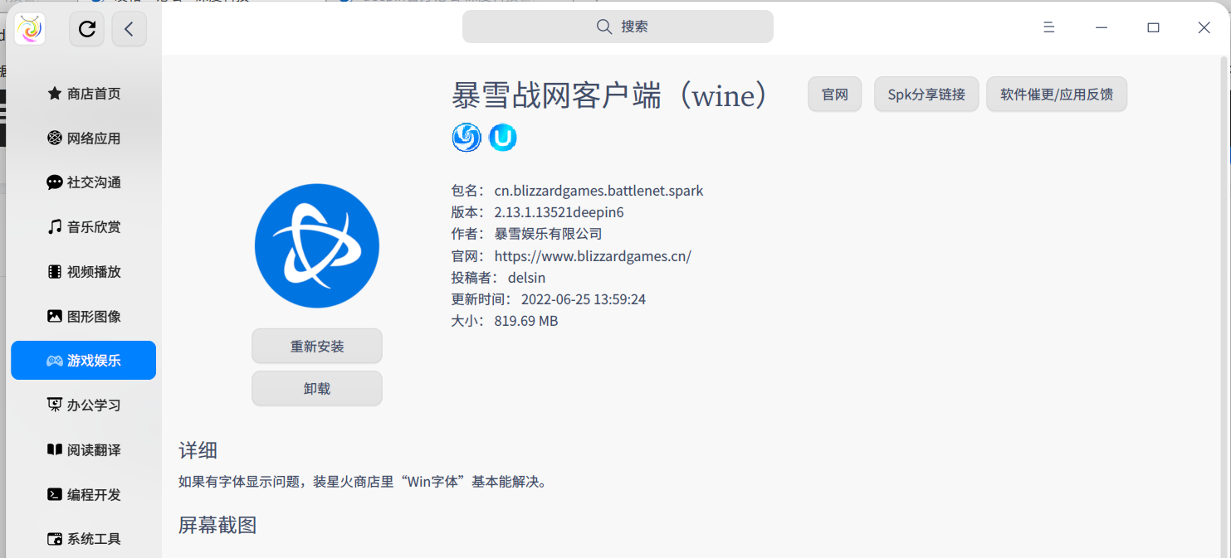Image resolution: width=1231 pixels, height=558 pixels.
Task: Click the gamepad icon beside 游戏娱乐
Action: (55, 361)
